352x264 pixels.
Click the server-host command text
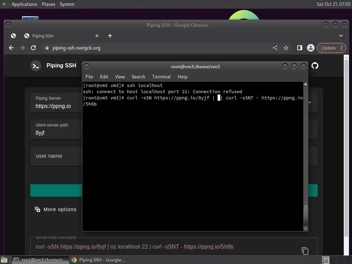[x=134, y=246]
